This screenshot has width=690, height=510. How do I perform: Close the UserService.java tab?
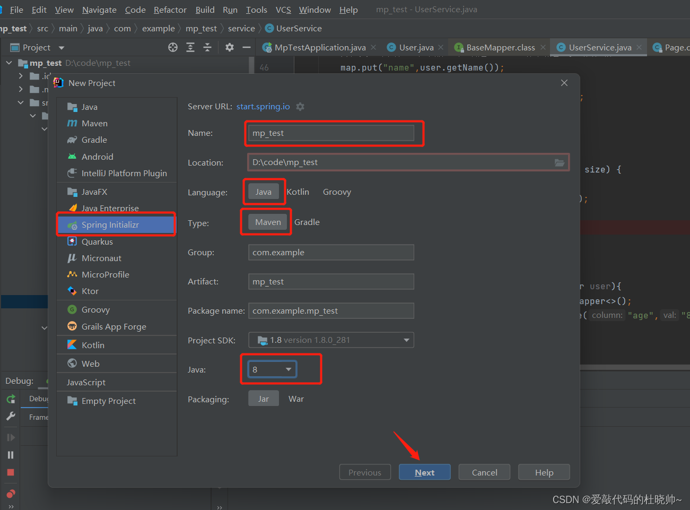click(x=639, y=47)
